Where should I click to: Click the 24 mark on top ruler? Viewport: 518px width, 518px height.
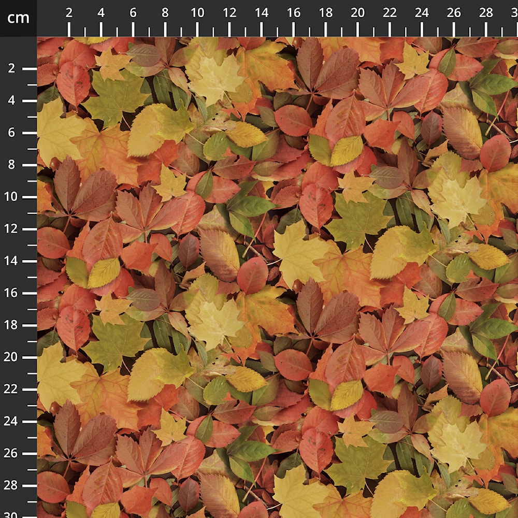point(422,13)
